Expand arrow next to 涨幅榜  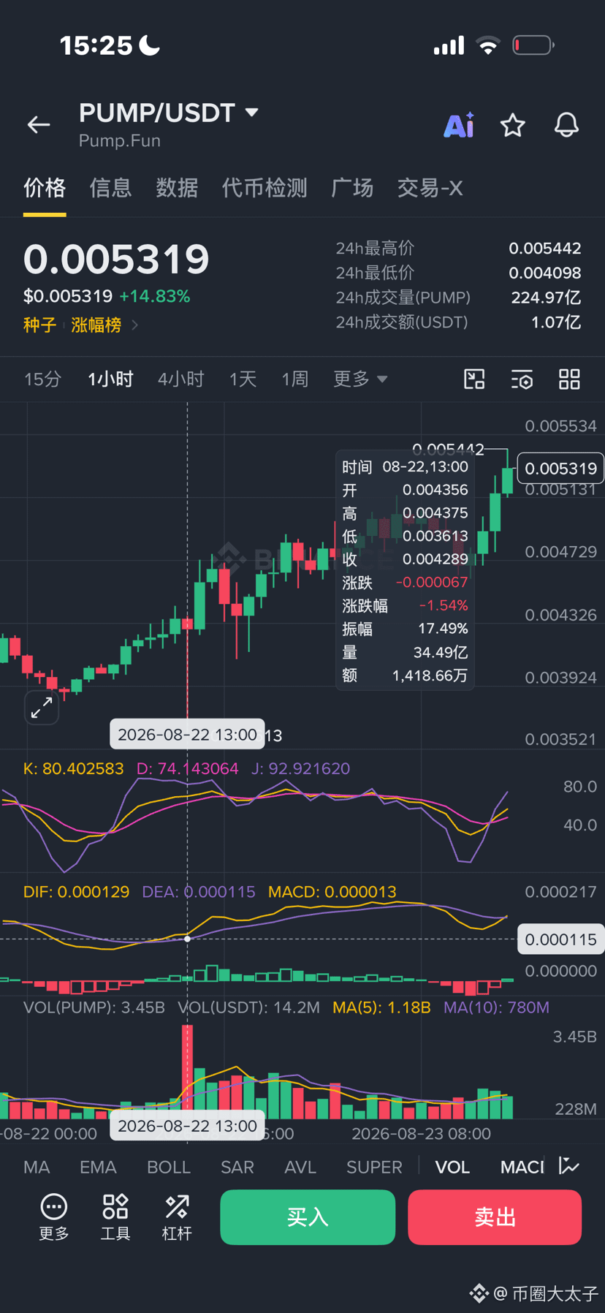[x=134, y=325]
